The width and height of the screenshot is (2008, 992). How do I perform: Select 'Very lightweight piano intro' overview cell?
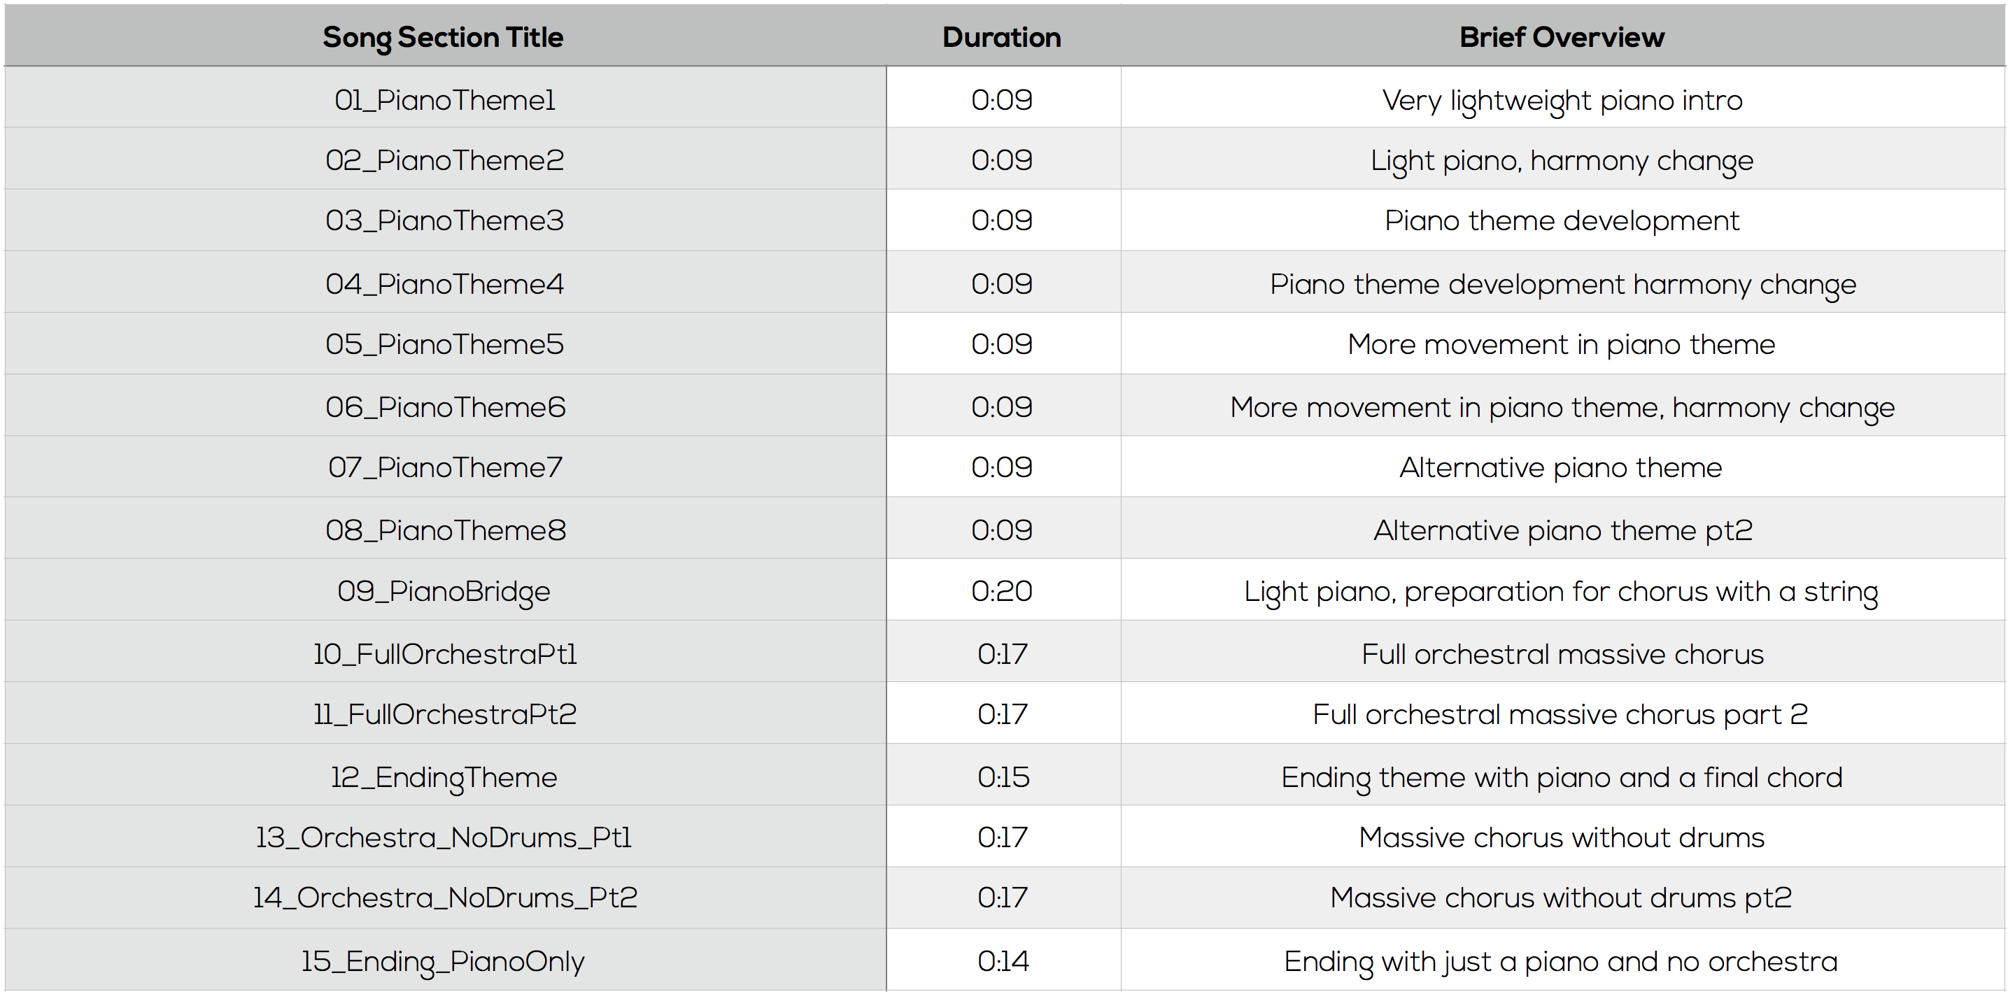1562,97
